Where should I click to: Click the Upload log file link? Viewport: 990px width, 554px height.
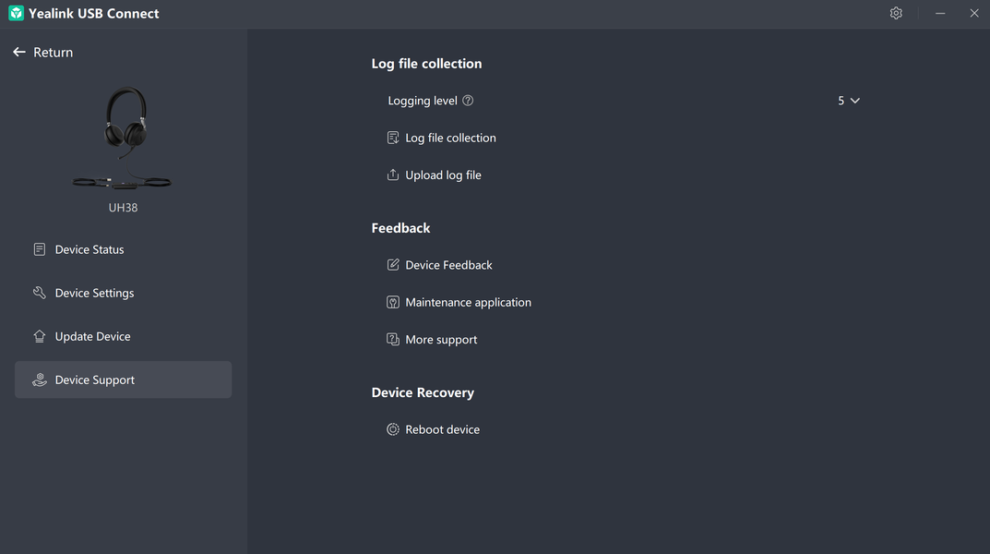point(443,175)
